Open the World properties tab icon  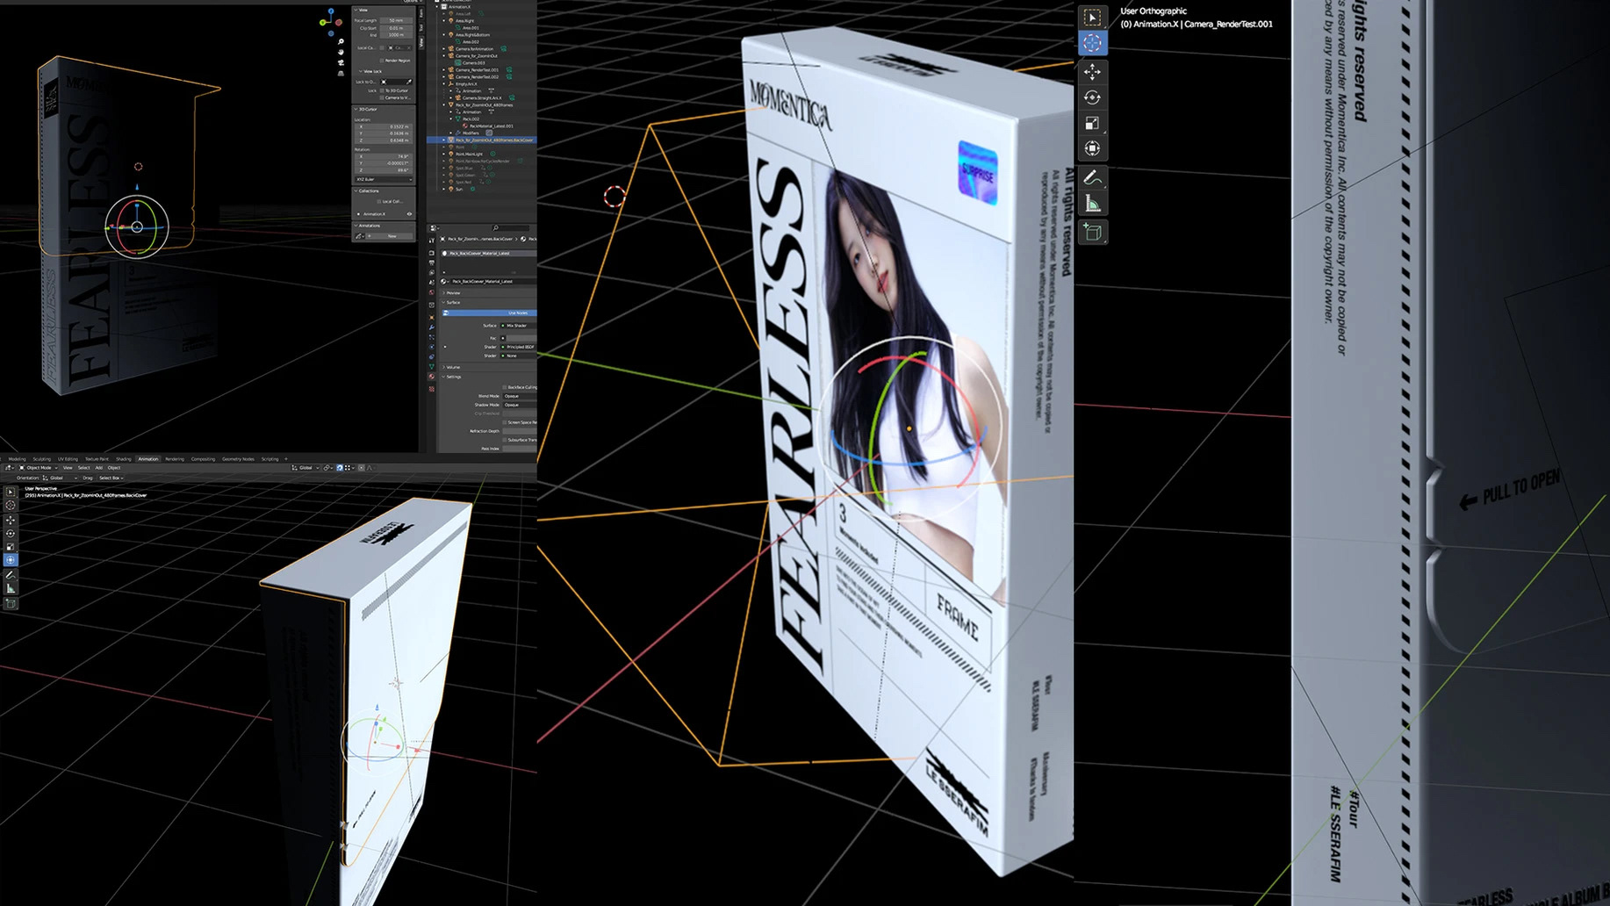pyautogui.click(x=432, y=292)
